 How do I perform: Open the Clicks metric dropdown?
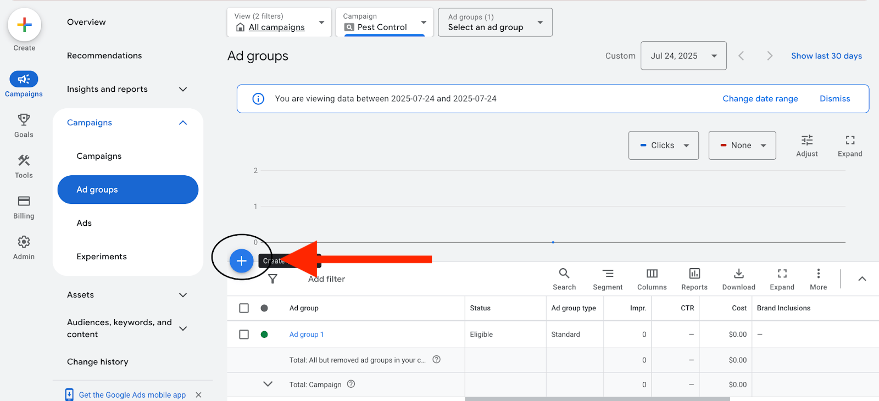point(664,146)
